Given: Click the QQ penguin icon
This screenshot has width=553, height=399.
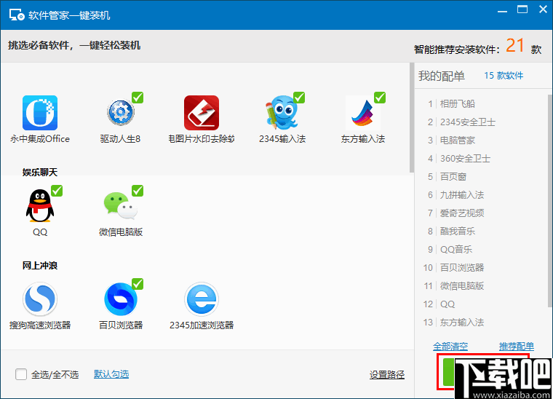Looking at the screenshot, I should pyautogui.click(x=40, y=206).
